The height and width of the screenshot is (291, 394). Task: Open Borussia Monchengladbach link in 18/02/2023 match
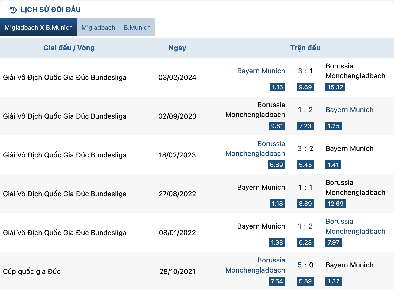click(255, 148)
